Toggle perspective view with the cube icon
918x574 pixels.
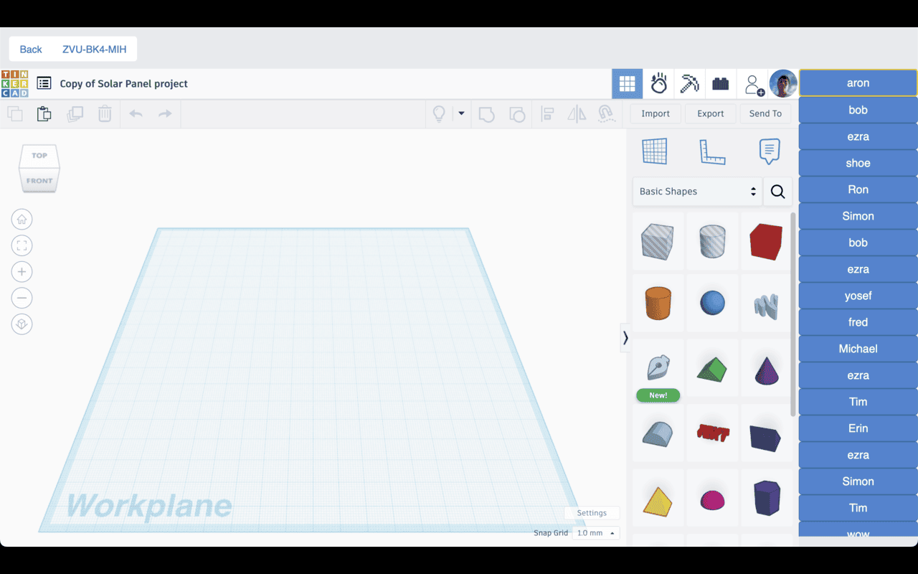click(22, 324)
